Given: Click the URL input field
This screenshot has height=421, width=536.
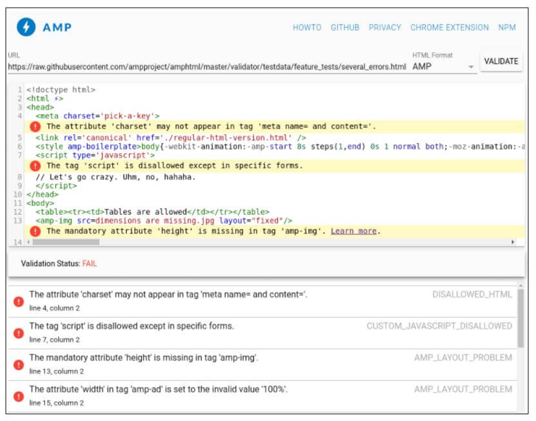Looking at the screenshot, I should pos(207,66).
